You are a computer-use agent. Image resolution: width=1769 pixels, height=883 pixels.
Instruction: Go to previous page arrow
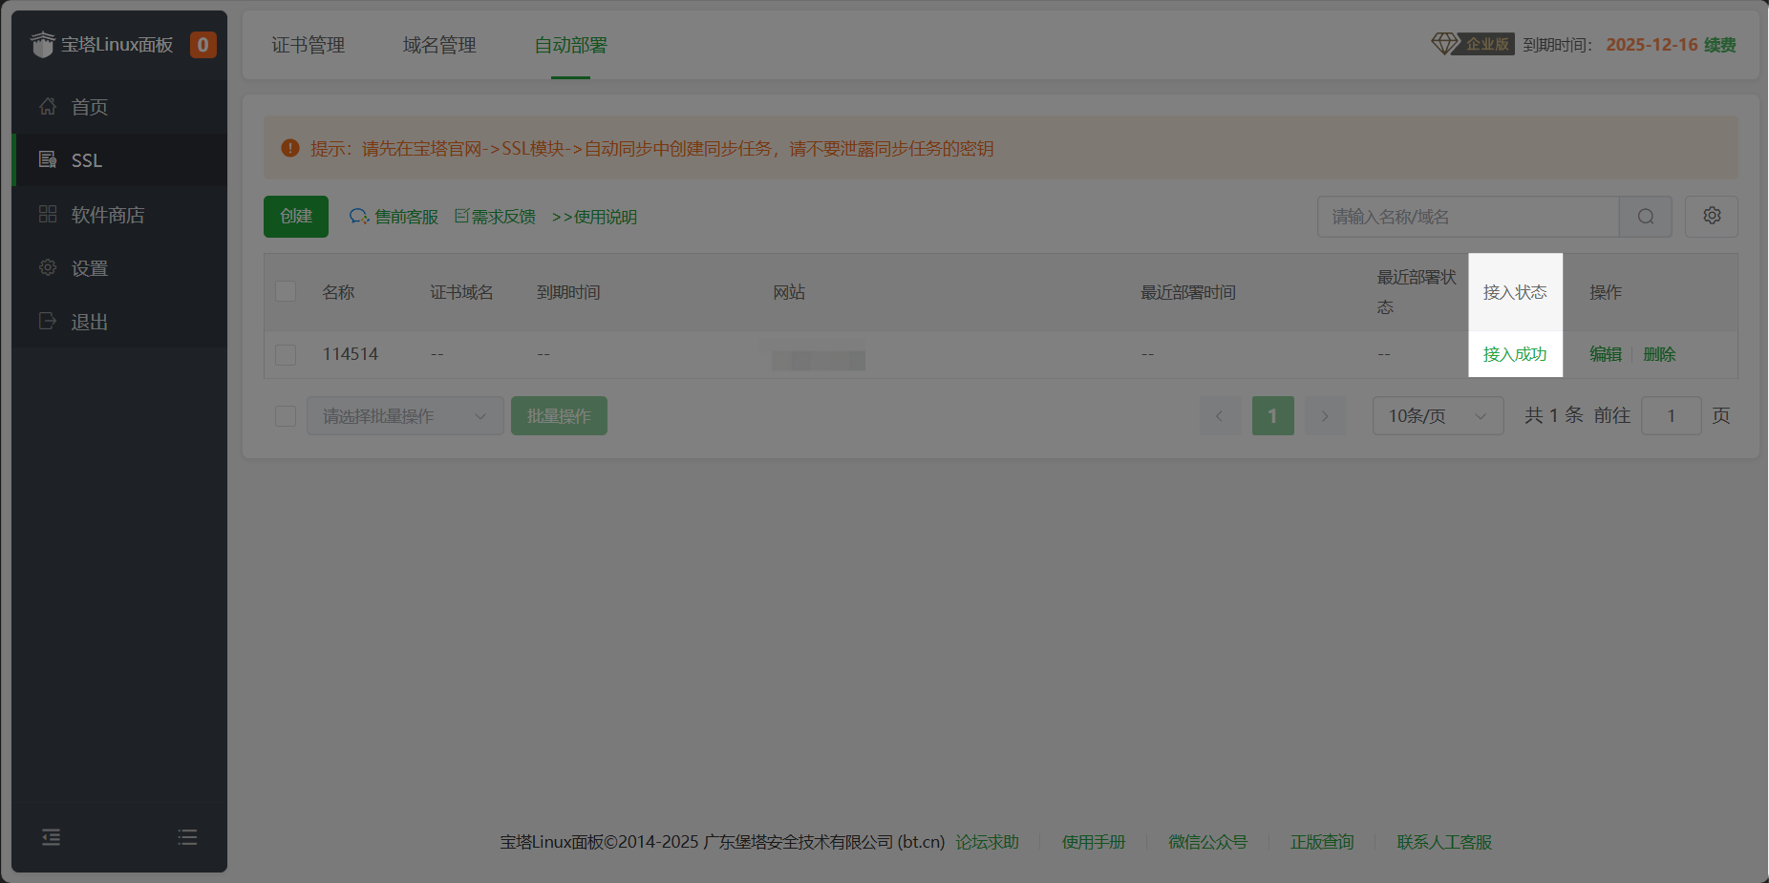tap(1220, 416)
